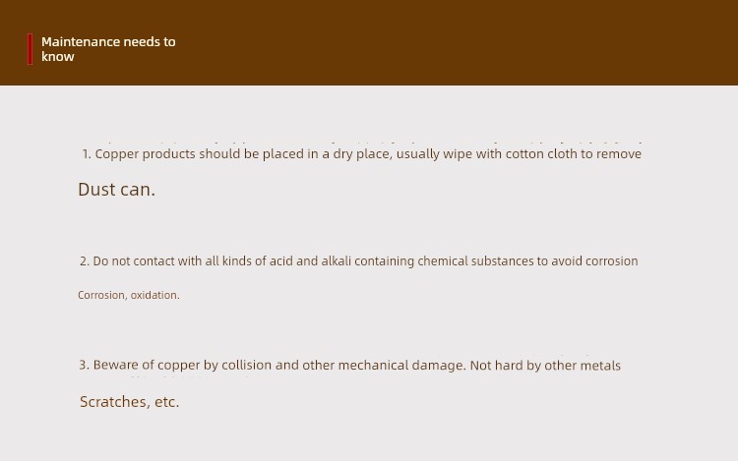Viewport: 738px width, 461px height.
Task: Click the line starting '2. Do not contact'
Action: point(358,261)
